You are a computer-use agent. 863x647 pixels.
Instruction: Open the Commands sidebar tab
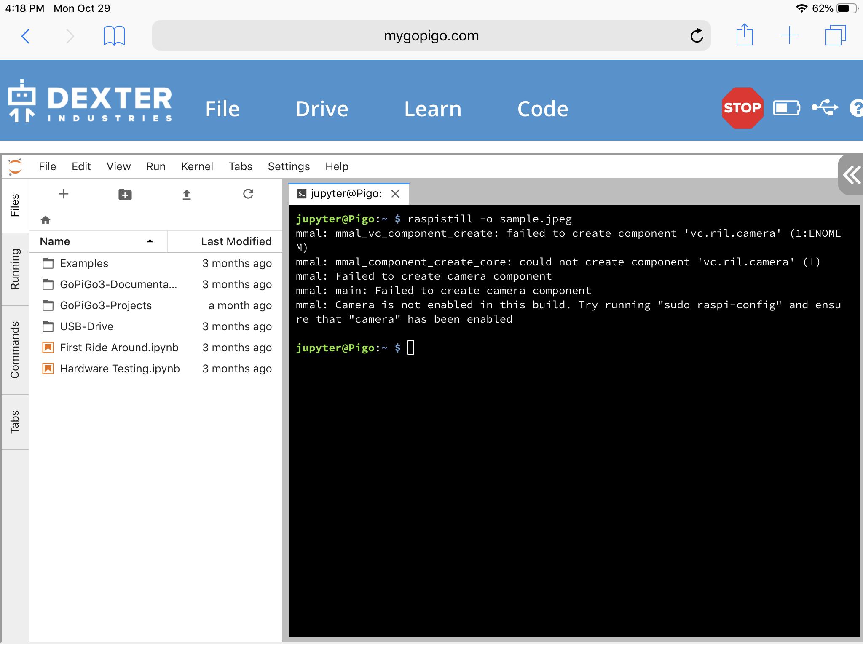coord(15,350)
